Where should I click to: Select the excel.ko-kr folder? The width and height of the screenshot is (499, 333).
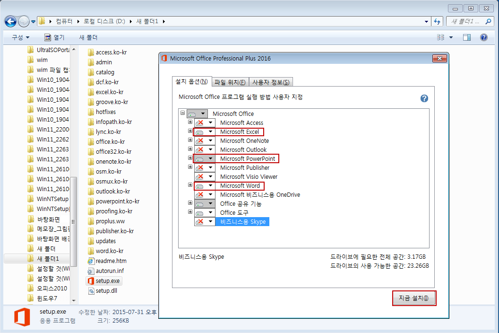106,92
